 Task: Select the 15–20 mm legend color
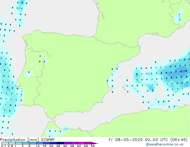coord(46,143)
